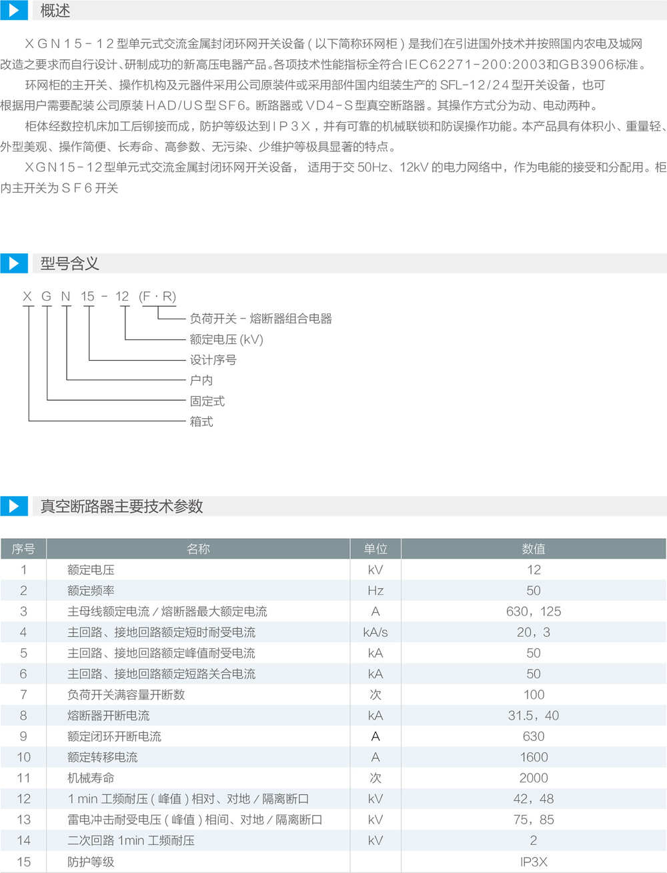Select the 概述 section heading
The width and height of the screenshot is (667, 873).
(55, 11)
